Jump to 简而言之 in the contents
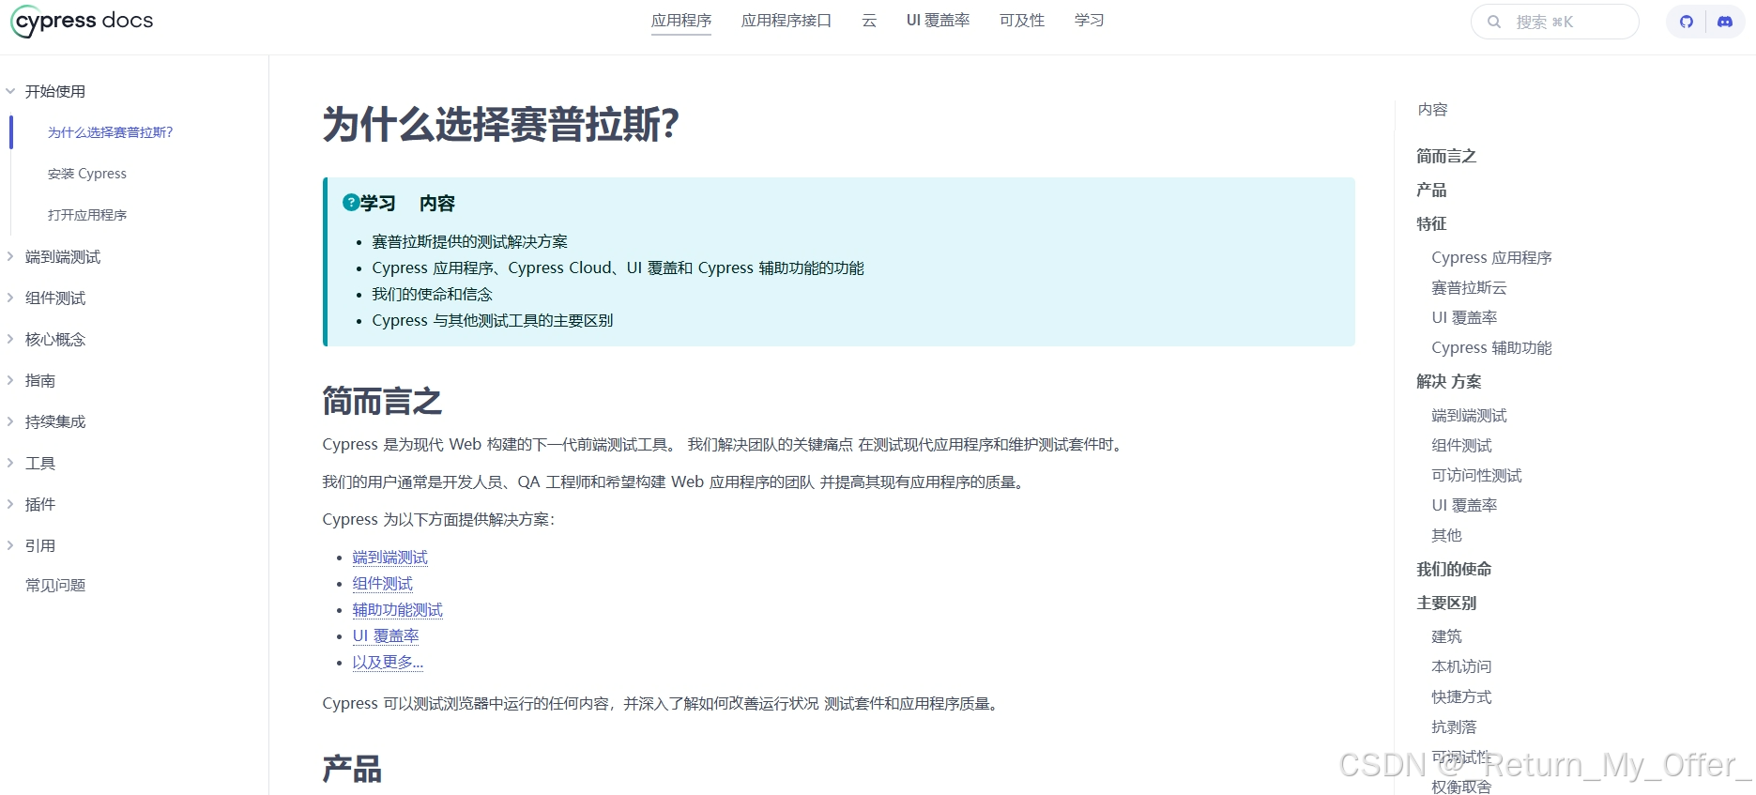Viewport: 1756px width, 795px height. tap(1446, 156)
